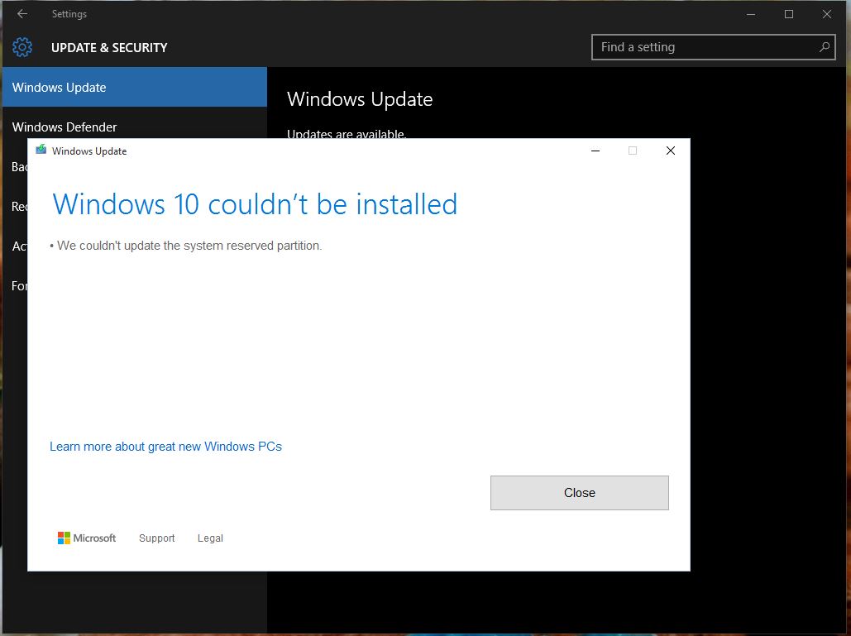Close Windows Update dialog with X button
Screen dimensions: 851x636
pyautogui.click(x=670, y=151)
